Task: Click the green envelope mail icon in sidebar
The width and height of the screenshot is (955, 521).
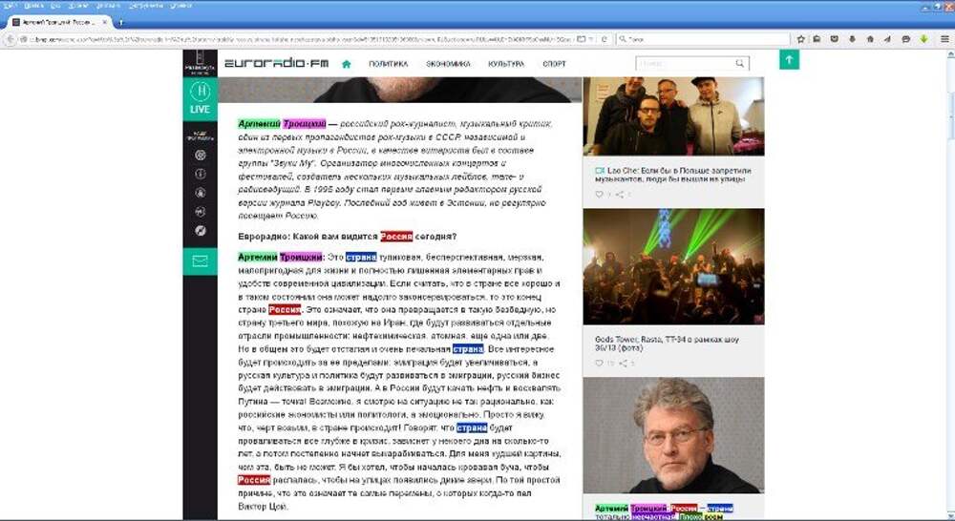Action: (201, 260)
